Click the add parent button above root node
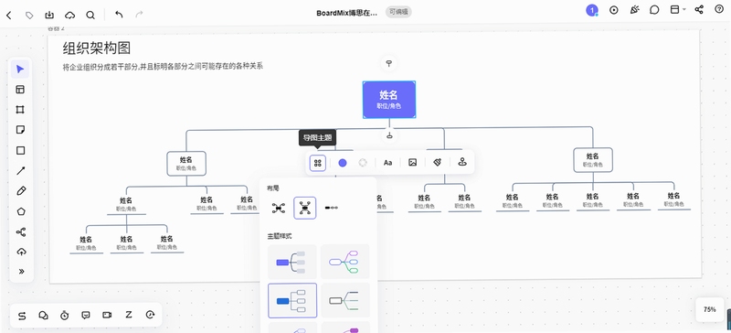The height and width of the screenshot is (333, 731). point(389,63)
